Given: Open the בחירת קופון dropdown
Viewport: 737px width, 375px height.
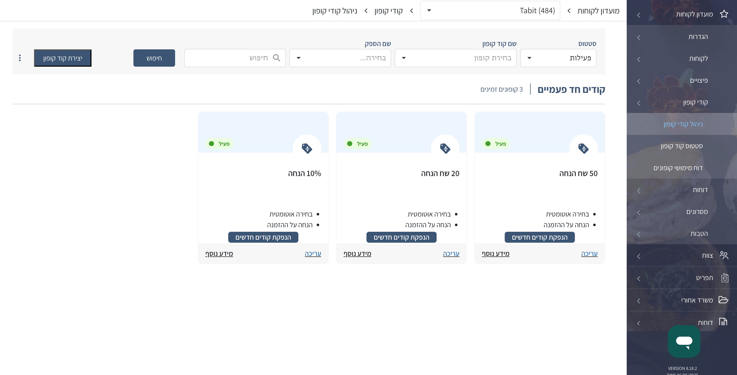Looking at the screenshot, I should (455, 58).
